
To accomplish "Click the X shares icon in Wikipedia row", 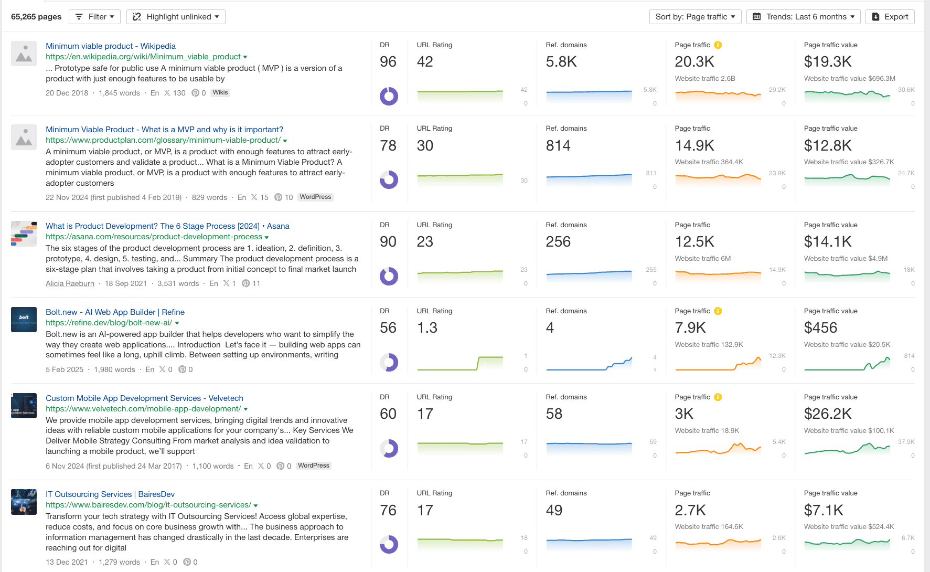I will 167,93.
